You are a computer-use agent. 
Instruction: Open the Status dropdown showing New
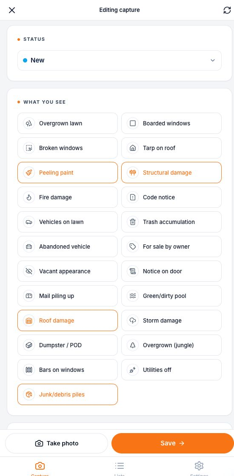120,60
